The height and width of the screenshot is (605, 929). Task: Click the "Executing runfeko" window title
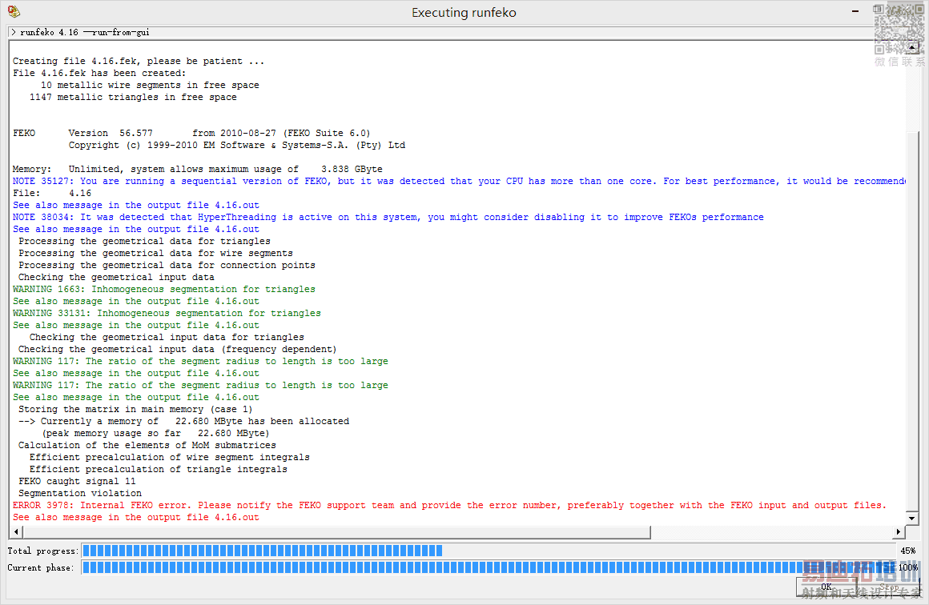pyautogui.click(x=464, y=13)
